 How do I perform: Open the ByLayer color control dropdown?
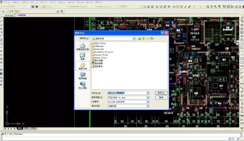(66, 6)
